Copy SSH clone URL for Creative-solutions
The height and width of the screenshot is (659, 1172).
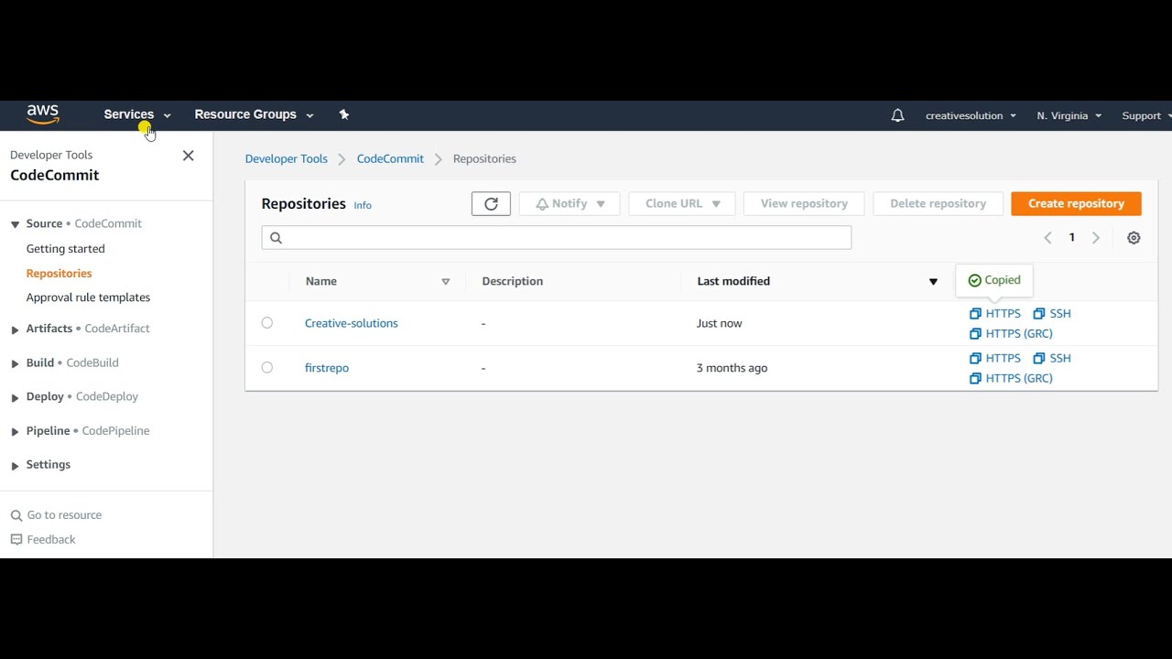tap(1052, 313)
